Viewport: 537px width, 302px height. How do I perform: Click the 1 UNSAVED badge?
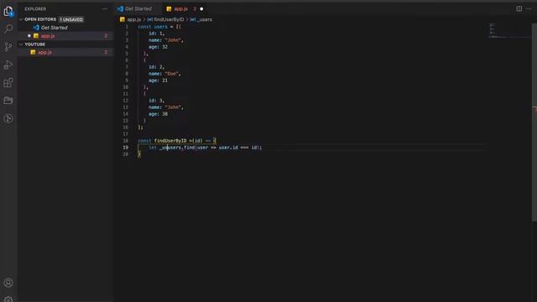point(71,19)
